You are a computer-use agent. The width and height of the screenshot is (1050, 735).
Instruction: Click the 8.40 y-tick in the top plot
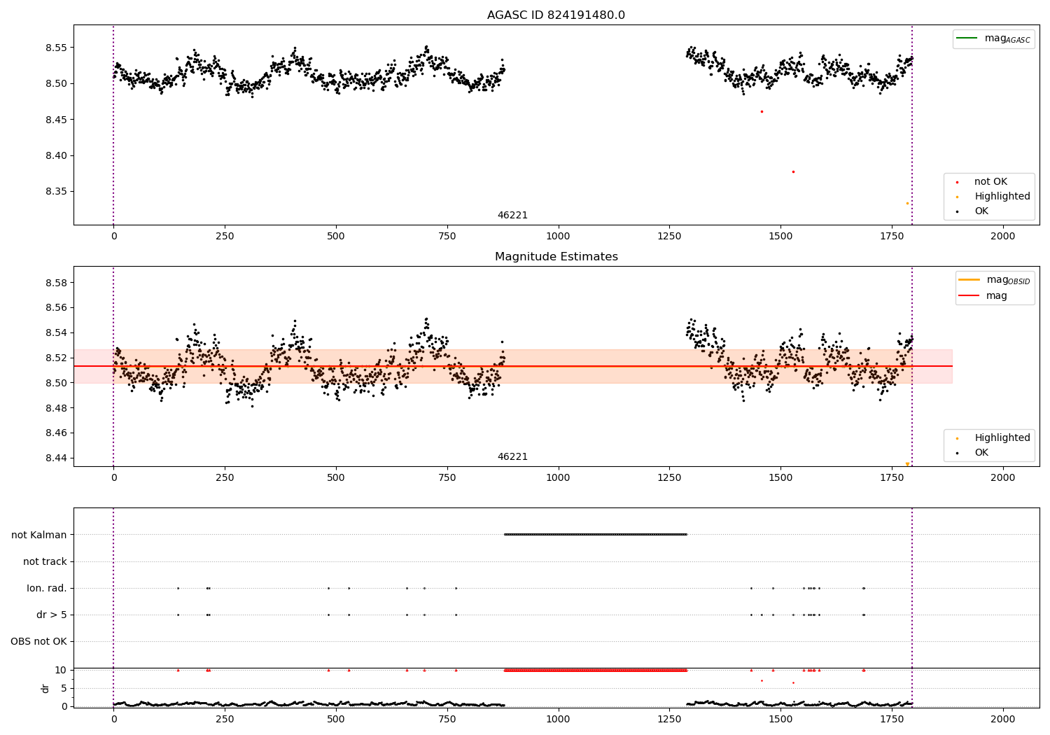click(x=55, y=155)
